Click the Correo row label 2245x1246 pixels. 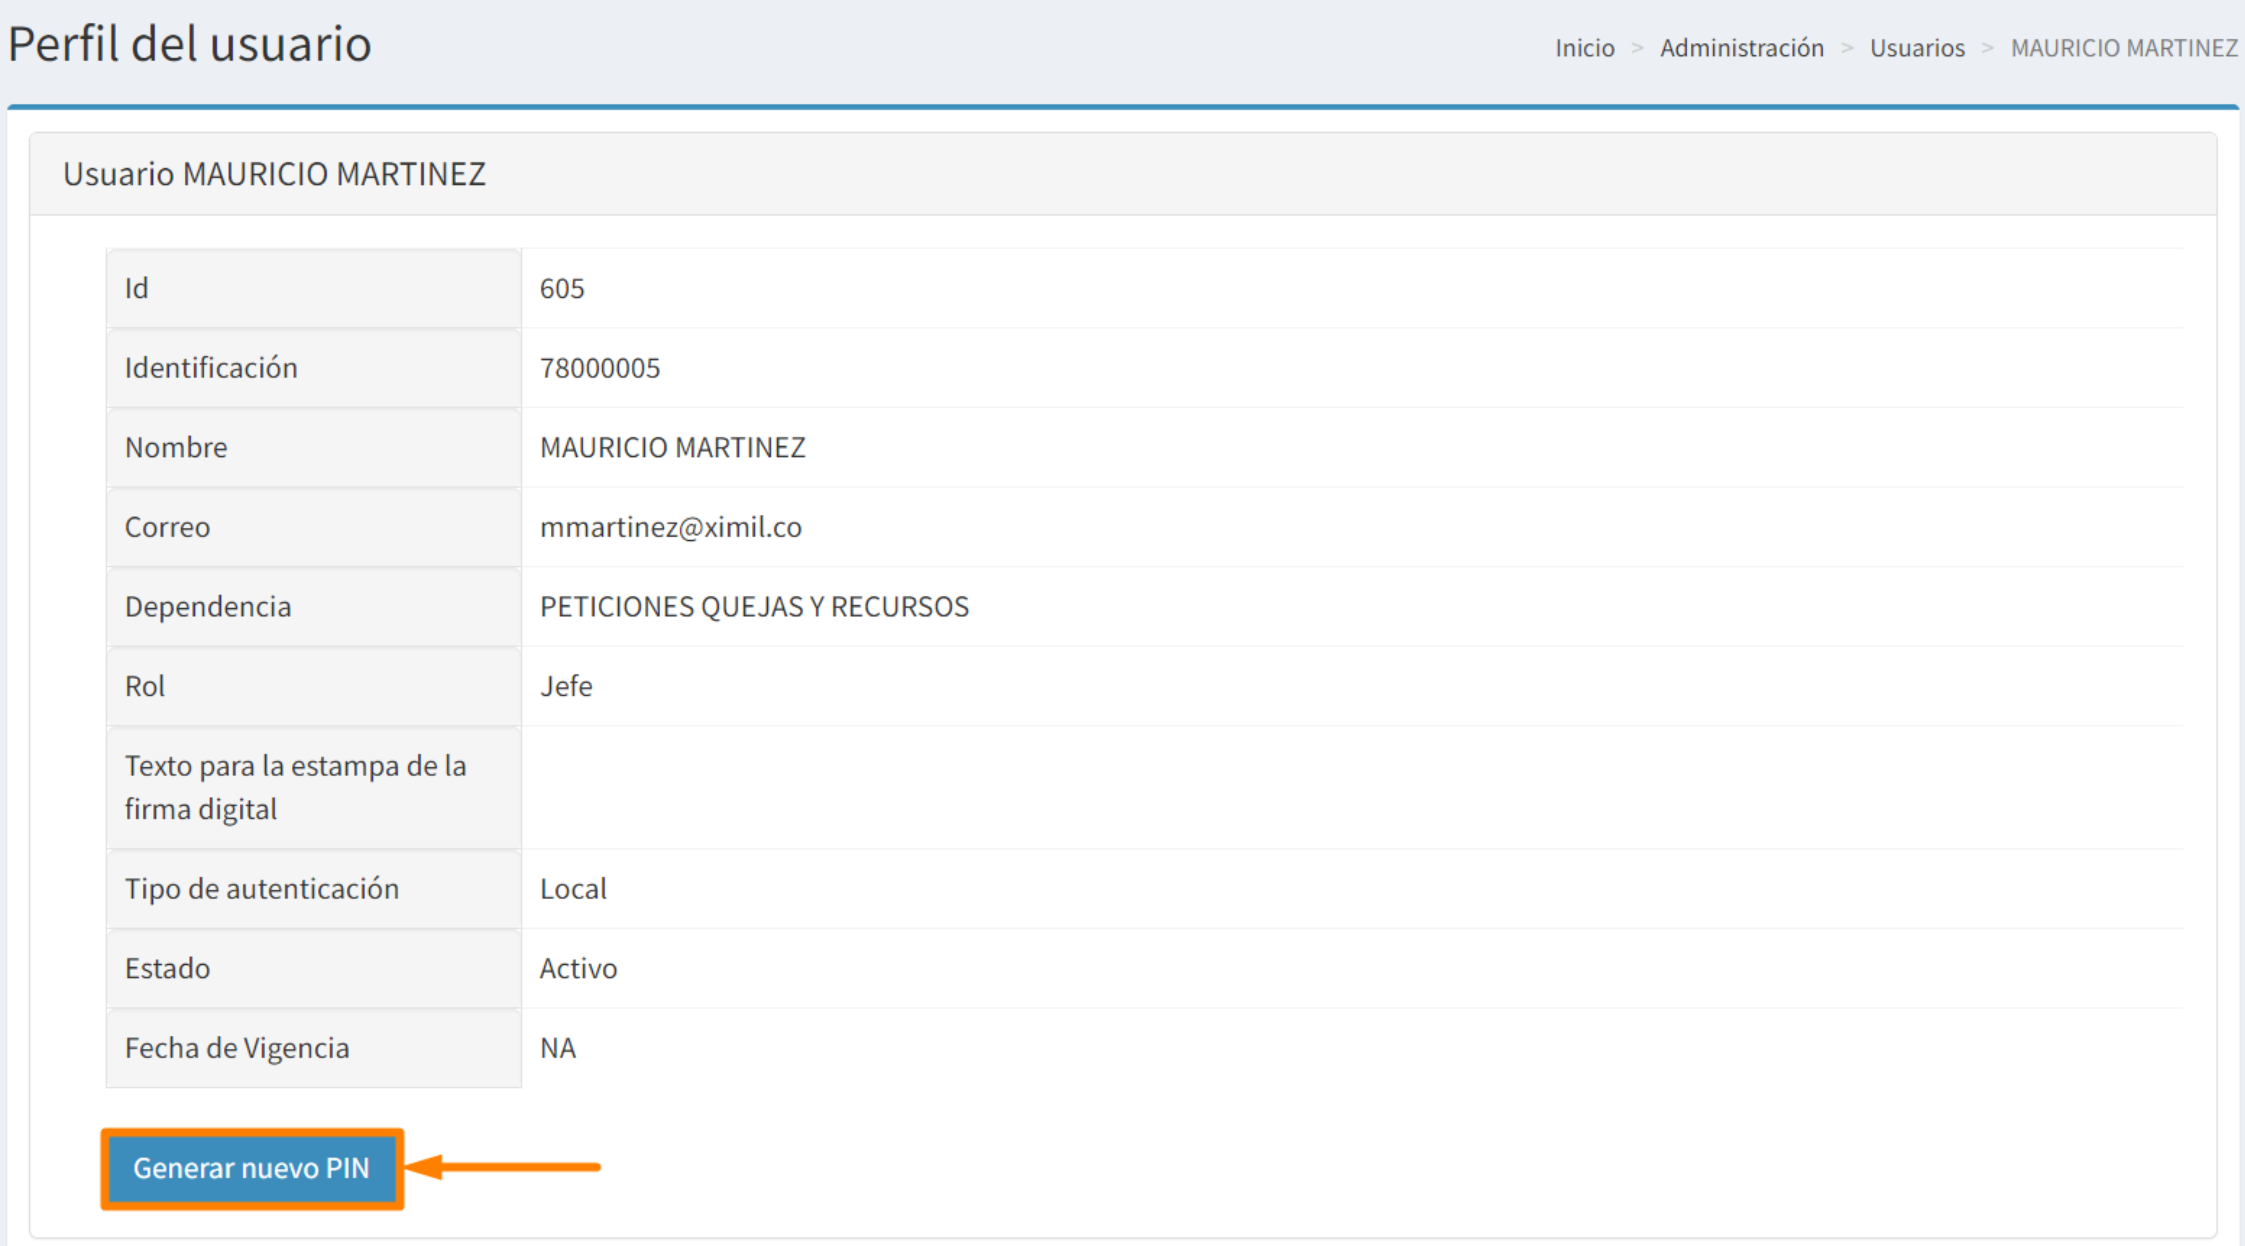point(167,527)
